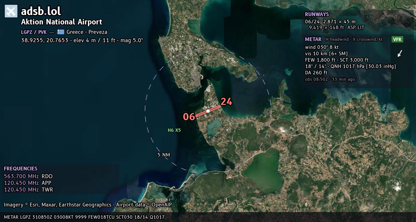Click the adsb.lol site title

(41, 11)
